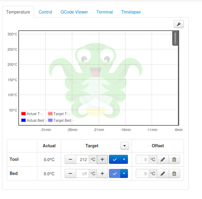Click the Bed target temperature field showing off

82,173
